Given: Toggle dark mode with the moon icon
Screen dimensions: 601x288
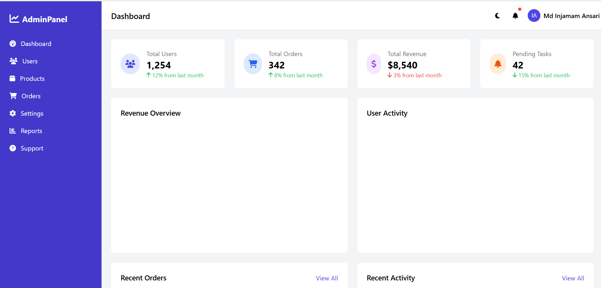Looking at the screenshot, I should click(497, 16).
